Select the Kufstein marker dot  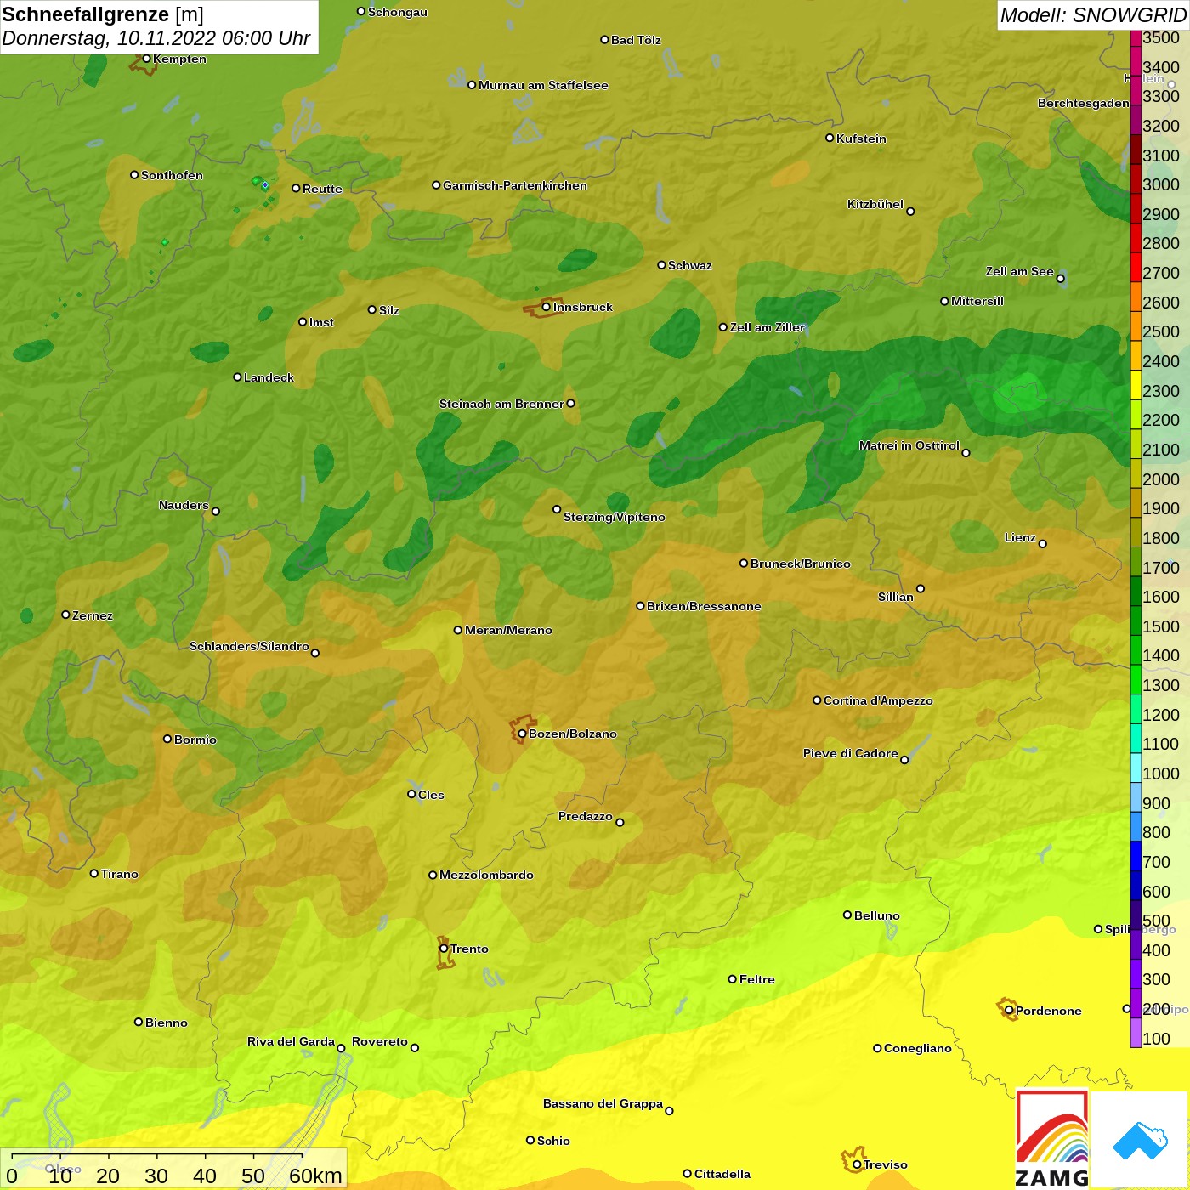(830, 138)
